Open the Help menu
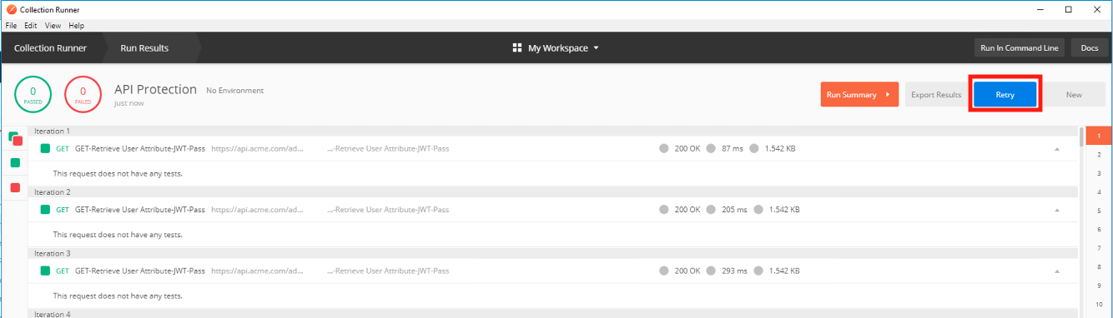The image size is (1113, 318). pos(77,26)
